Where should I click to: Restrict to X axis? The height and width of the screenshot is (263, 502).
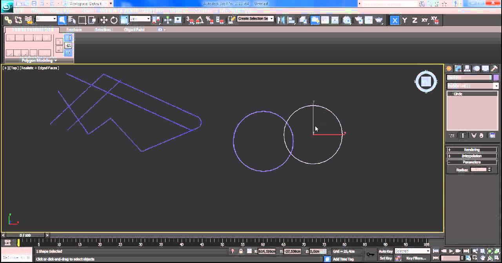tap(395, 20)
